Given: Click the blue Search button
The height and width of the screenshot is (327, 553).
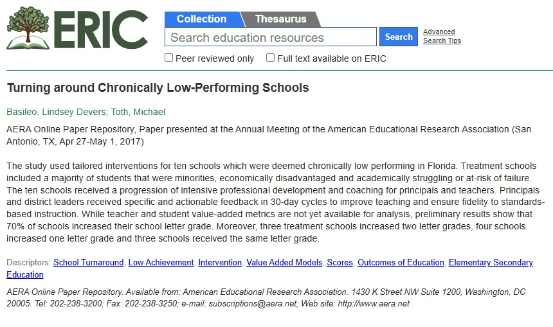Looking at the screenshot, I should coord(399,37).
